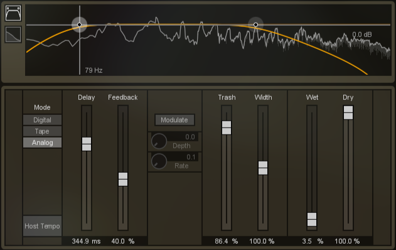Click the Trash column label

(x=227, y=97)
